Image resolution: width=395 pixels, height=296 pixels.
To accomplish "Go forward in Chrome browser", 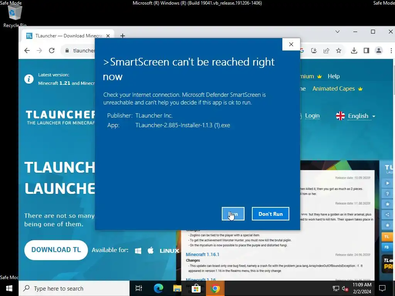I will [x=39, y=50].
